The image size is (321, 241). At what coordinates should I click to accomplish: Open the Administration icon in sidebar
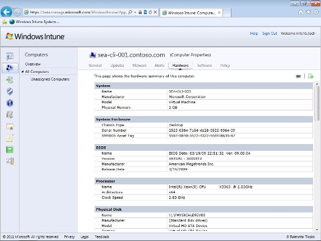point(10,161)
